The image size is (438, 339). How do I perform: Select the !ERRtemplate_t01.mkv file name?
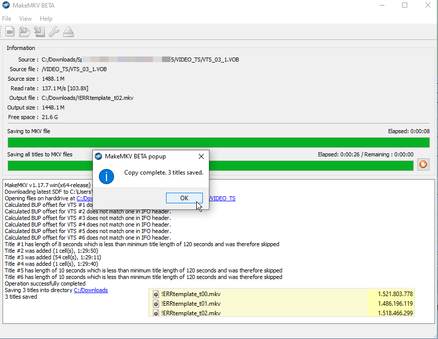[x=191, y=304]
